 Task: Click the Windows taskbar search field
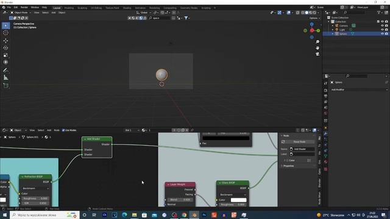coord(44,215)
